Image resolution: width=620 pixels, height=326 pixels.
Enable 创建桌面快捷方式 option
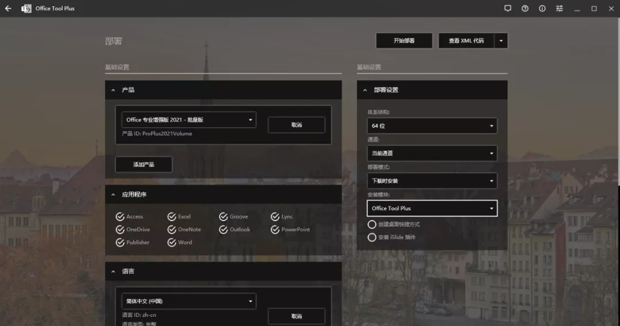click(x=372, y=224)
